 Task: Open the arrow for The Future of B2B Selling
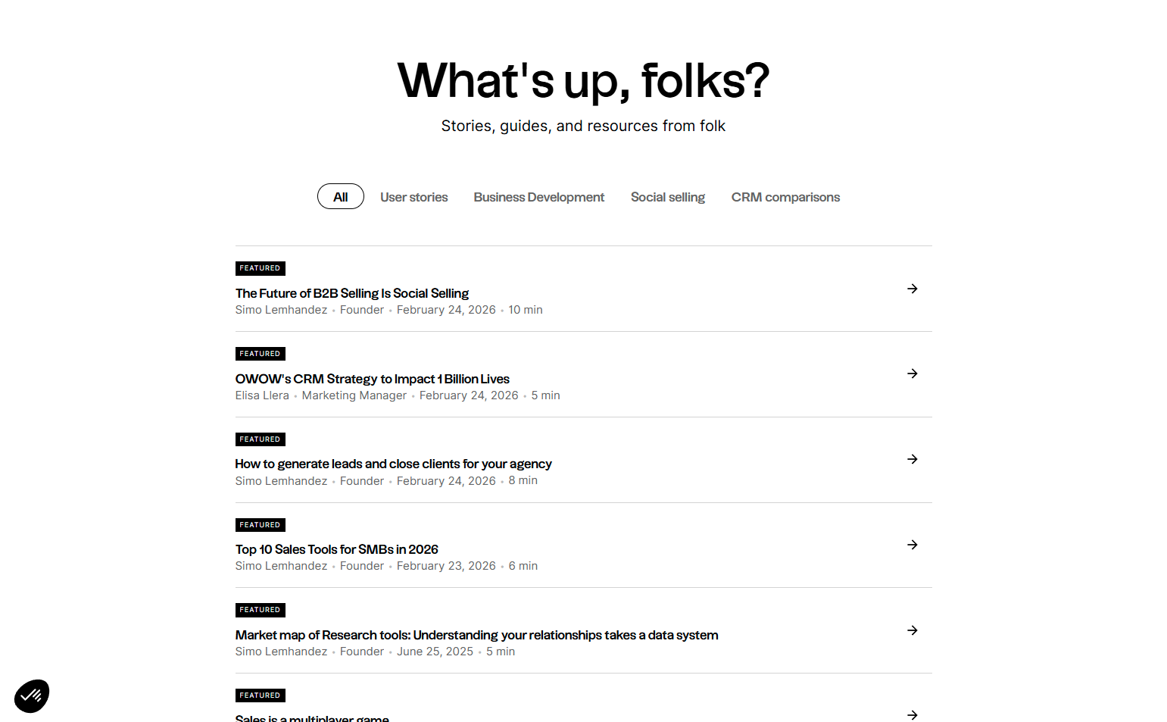pos(912,289)
